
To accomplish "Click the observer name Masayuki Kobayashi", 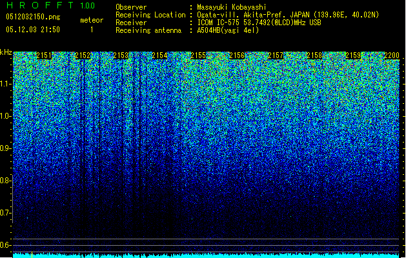I will pos(232,7).
